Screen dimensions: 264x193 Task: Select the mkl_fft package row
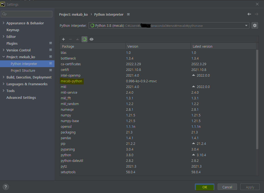point(158,98)
